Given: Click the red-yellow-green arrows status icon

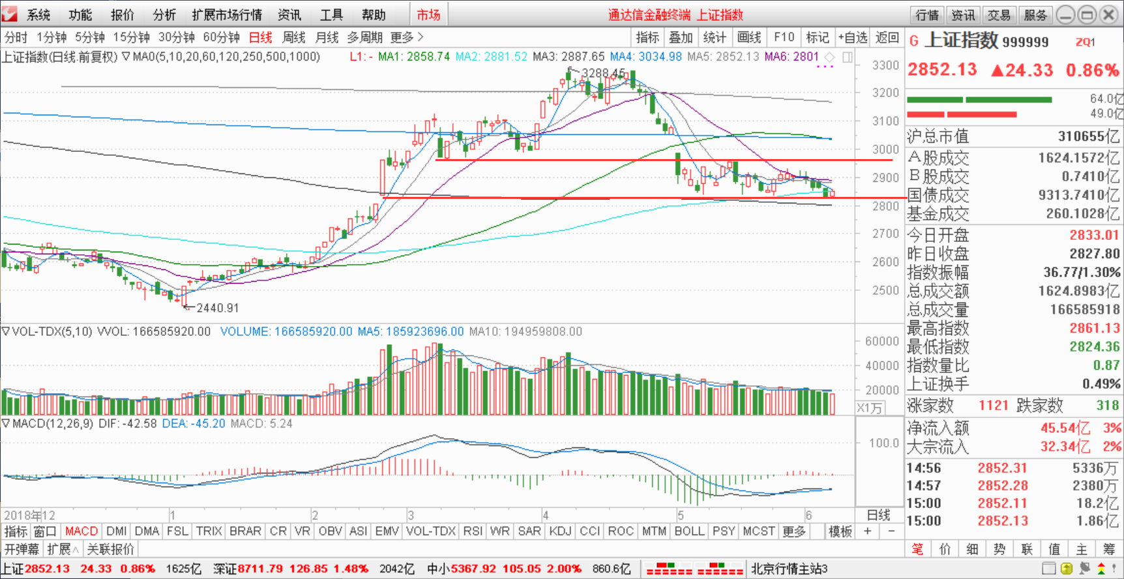Looking at the screenshot, I should [x=1102, y=569].
